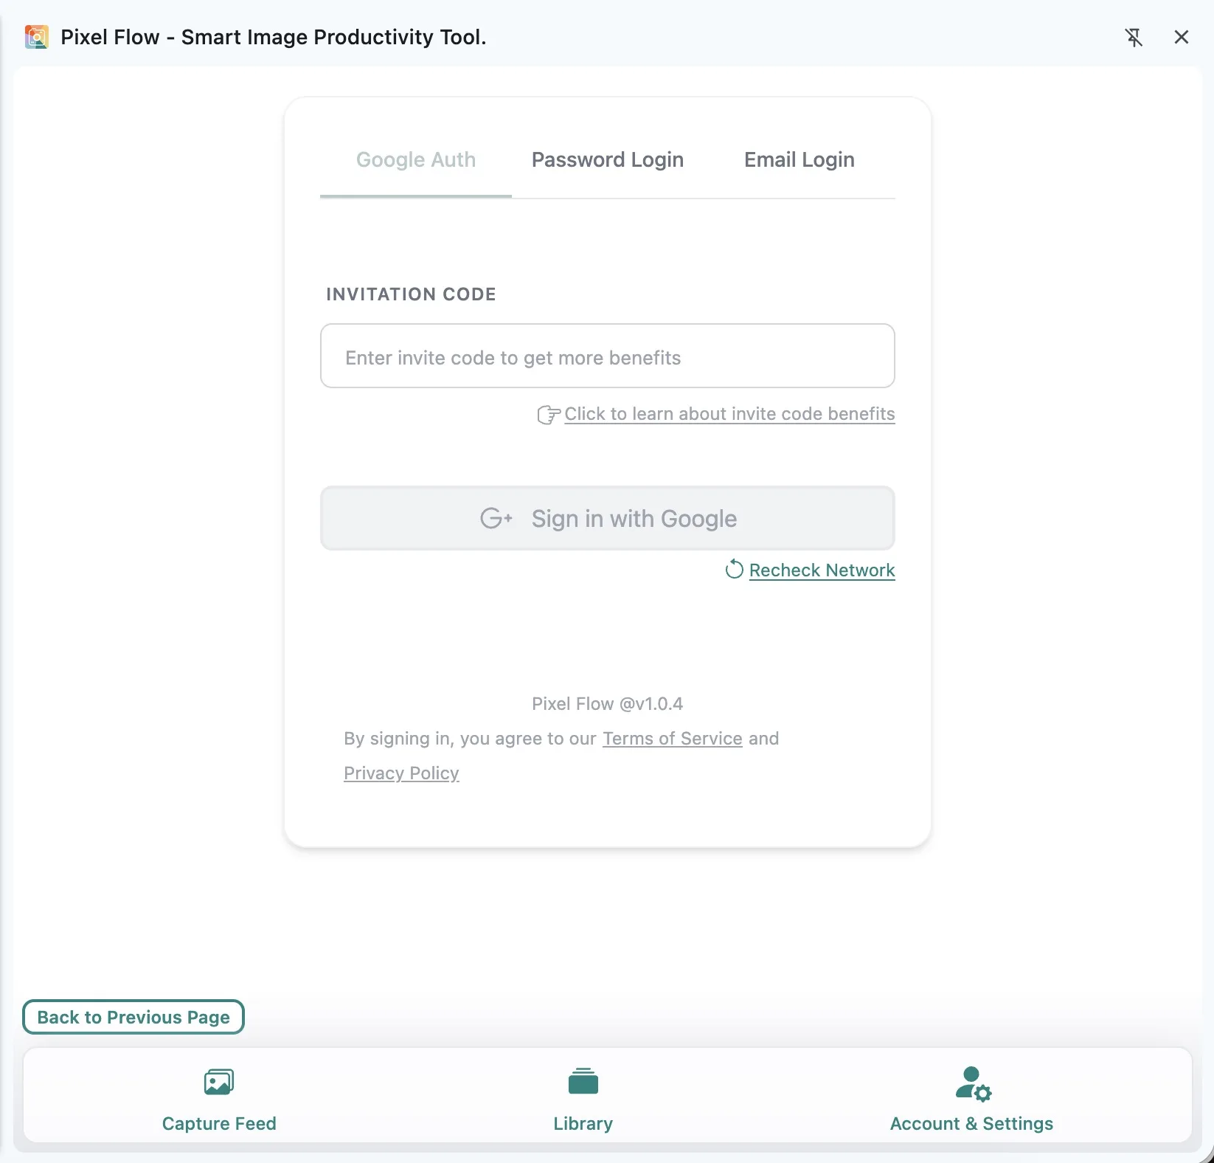The height and width of the screenshot is (1163, 1214).
Task: Click the Sign in with Google button
Action: tap(608, 518)
